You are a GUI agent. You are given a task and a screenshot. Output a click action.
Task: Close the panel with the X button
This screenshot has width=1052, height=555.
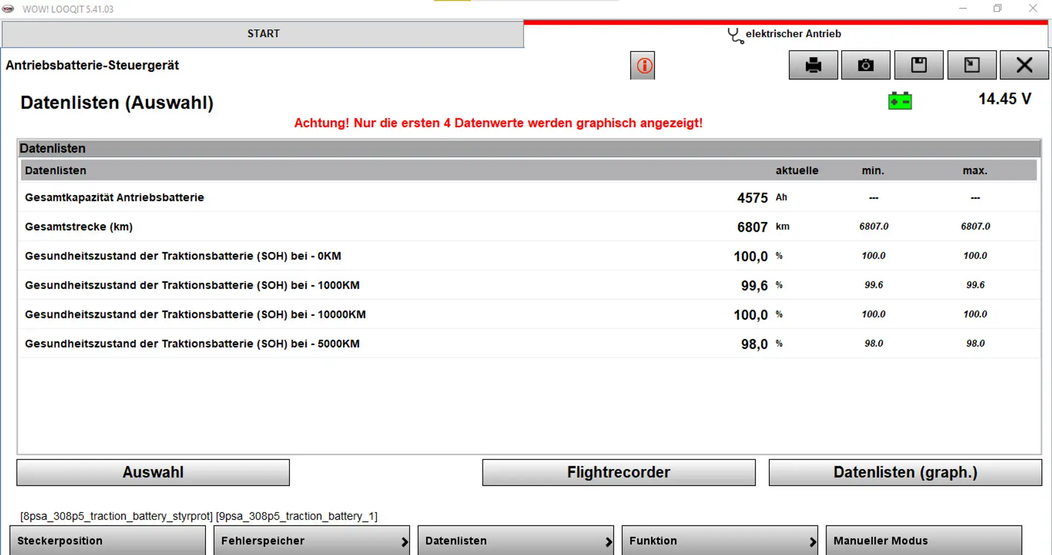click(1024, 65)
